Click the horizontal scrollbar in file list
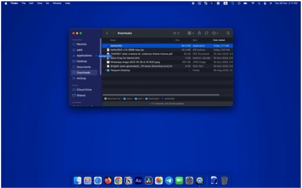Image resolution: width=302 pixels, height=188 pixels. (x=161, y=95)
